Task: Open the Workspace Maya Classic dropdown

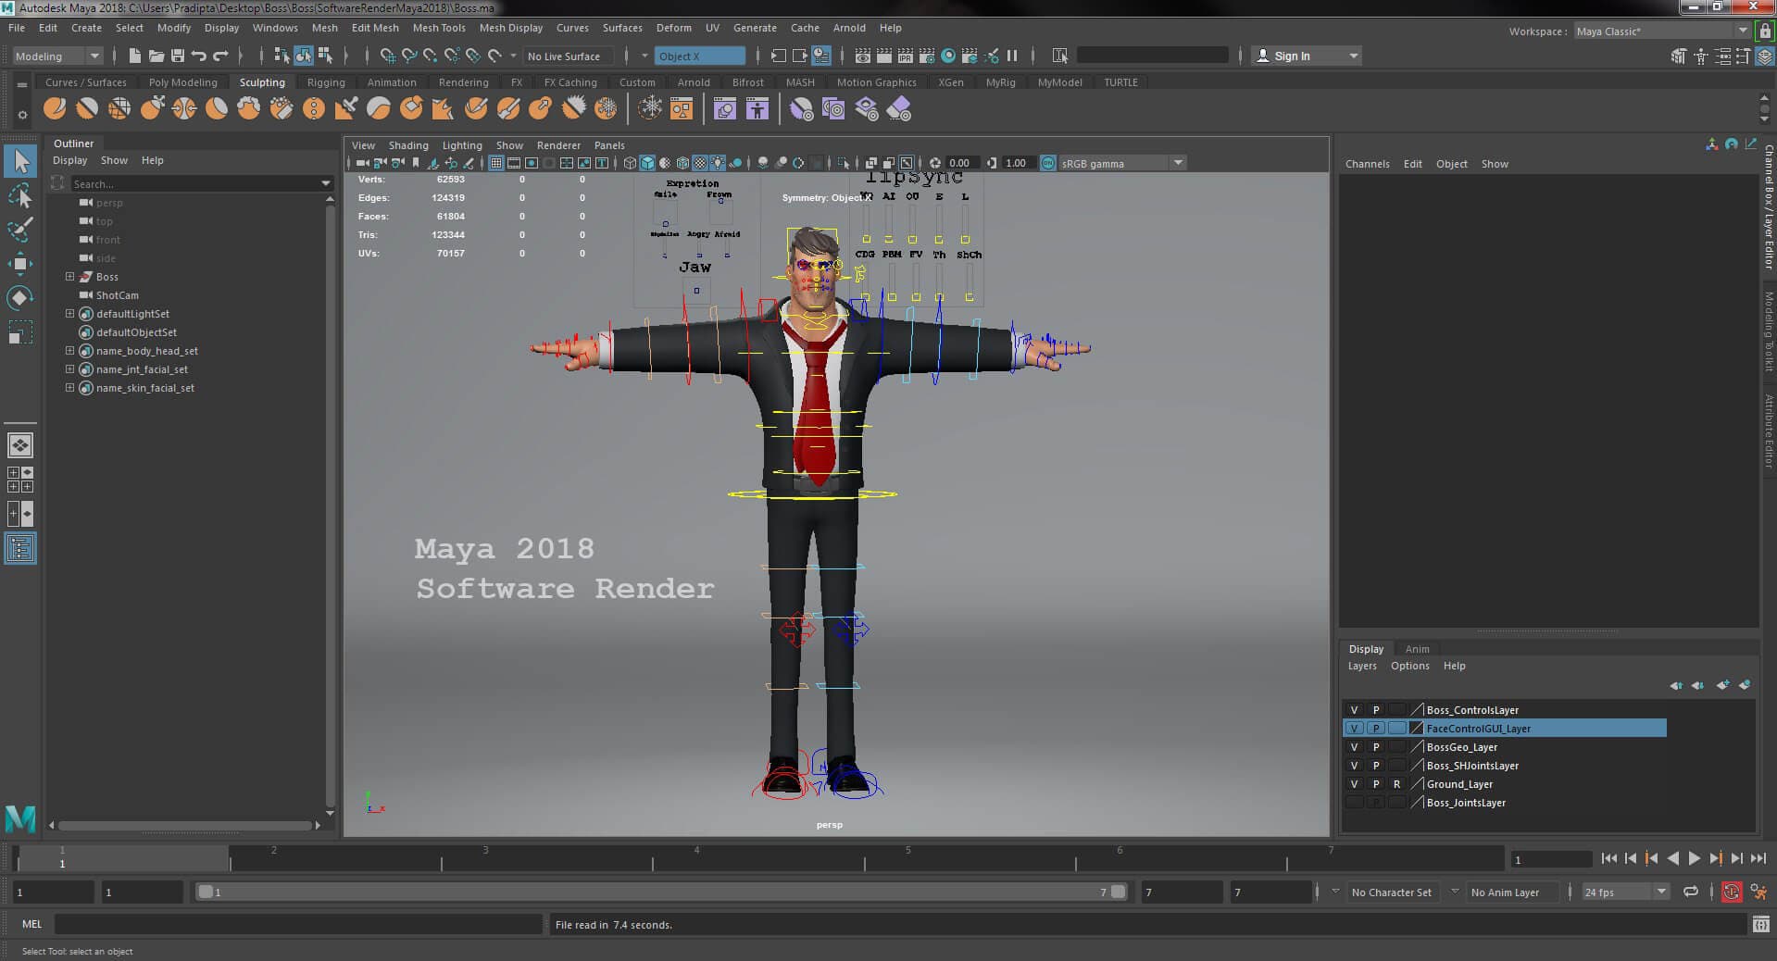Action: click(1662, 31)
